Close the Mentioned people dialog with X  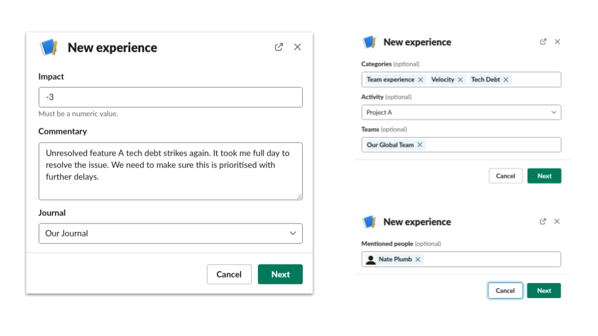coord(557,222)
